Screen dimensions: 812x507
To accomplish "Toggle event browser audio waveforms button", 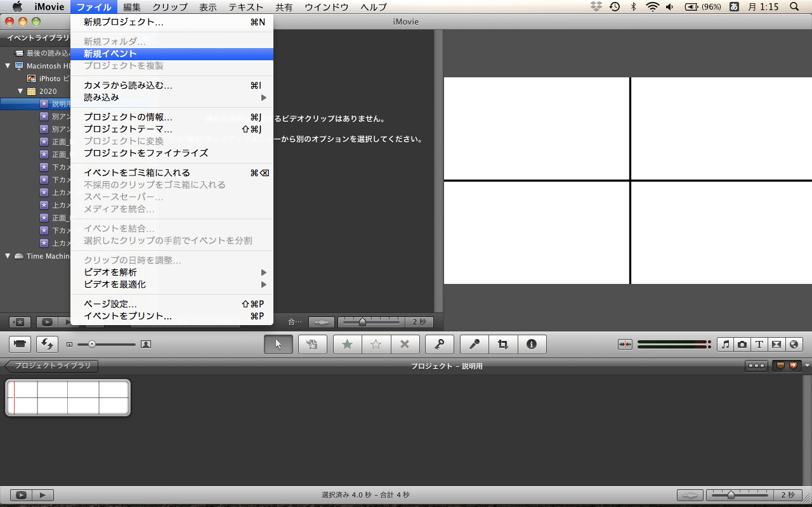I will tap(322, 322).
